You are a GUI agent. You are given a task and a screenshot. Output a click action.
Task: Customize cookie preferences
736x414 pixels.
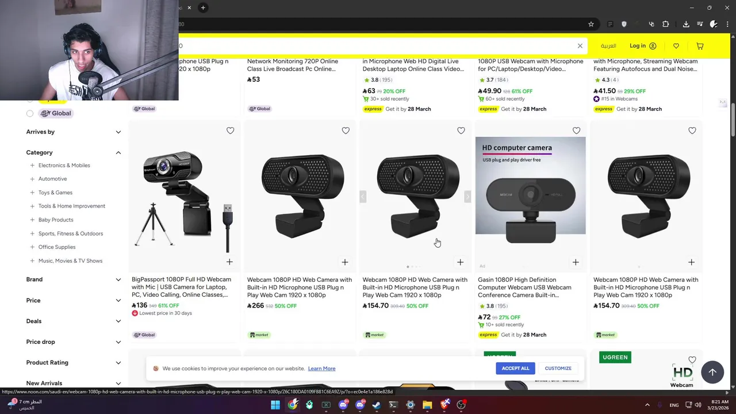coord(558,369)
